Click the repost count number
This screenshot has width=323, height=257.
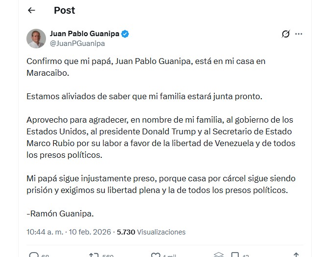click(108, 255)
